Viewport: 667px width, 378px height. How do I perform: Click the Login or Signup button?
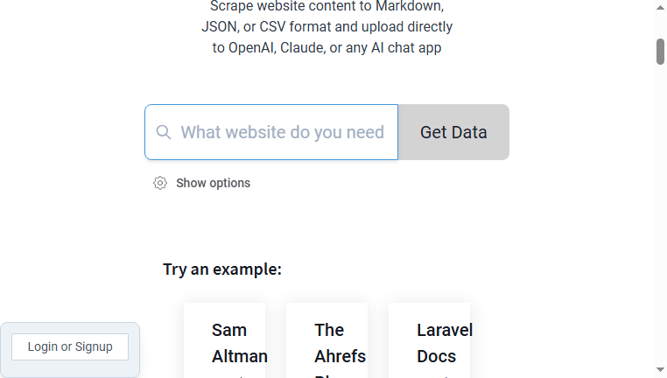pos(70,347)
